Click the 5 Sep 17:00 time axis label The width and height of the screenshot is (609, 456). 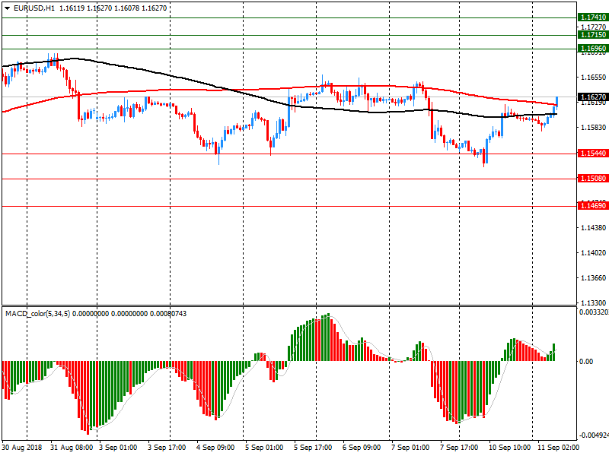pos(314,448)
